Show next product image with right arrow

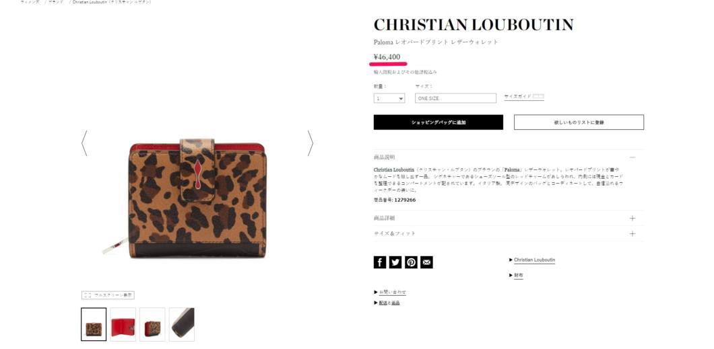[310, 144]
